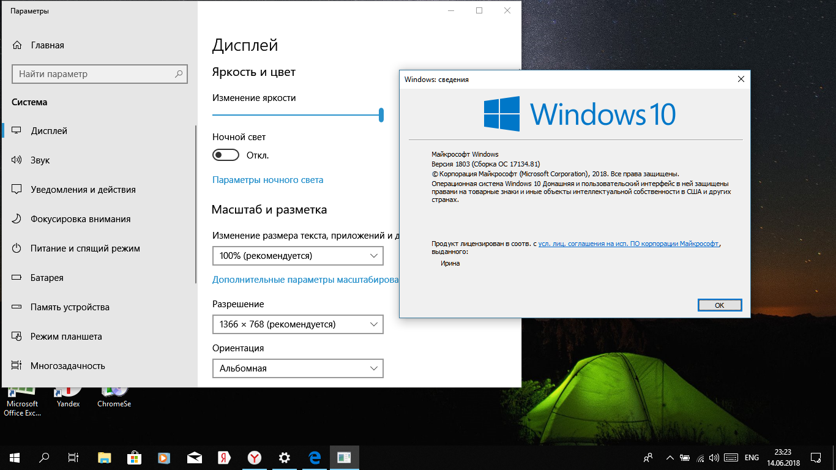This screenshot has width=836, height=470.
Task: Open the Главная home page in Settings
Action: pos(38,45)
